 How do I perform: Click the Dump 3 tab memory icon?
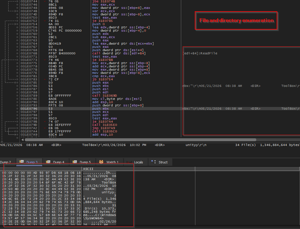(x=21, y=162)
